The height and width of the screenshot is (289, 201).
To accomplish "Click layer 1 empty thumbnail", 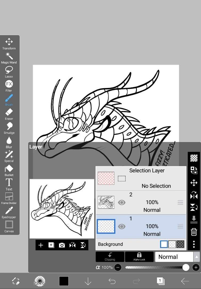I will (x=106, y=226).
